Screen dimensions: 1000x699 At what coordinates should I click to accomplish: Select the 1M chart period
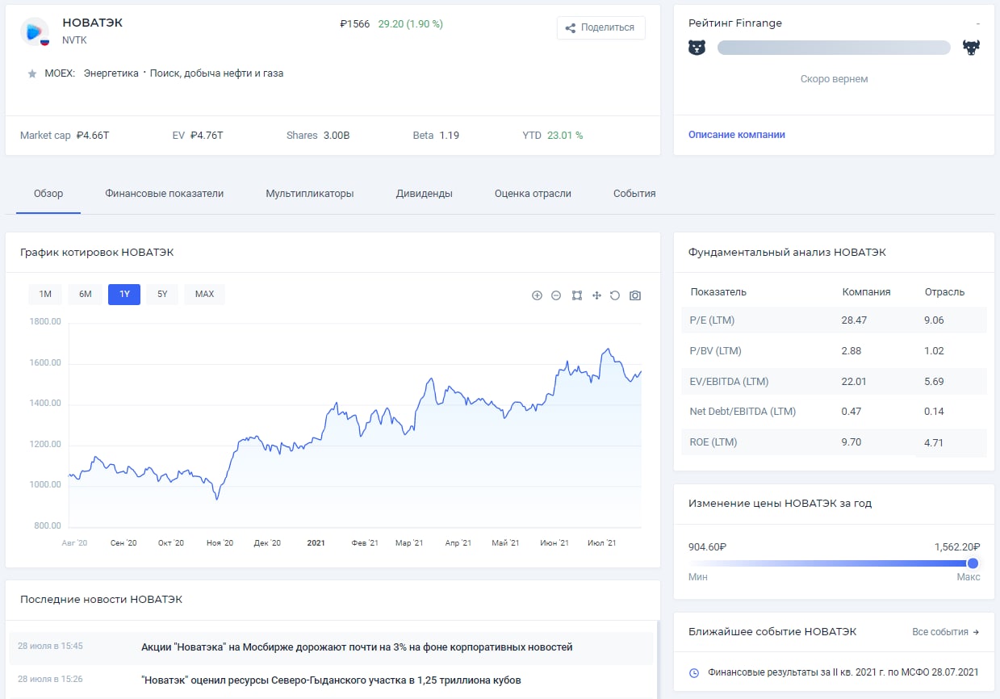click(45, 295)
